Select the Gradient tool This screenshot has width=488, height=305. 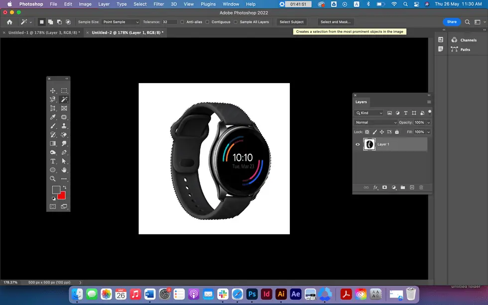[x=52, y=143]
